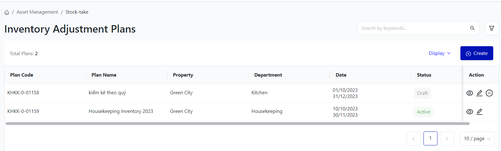Remove draft plan KHHK-0-01158 with minus icon
Screen dimensions: 501x151
(x=489, y=93)
